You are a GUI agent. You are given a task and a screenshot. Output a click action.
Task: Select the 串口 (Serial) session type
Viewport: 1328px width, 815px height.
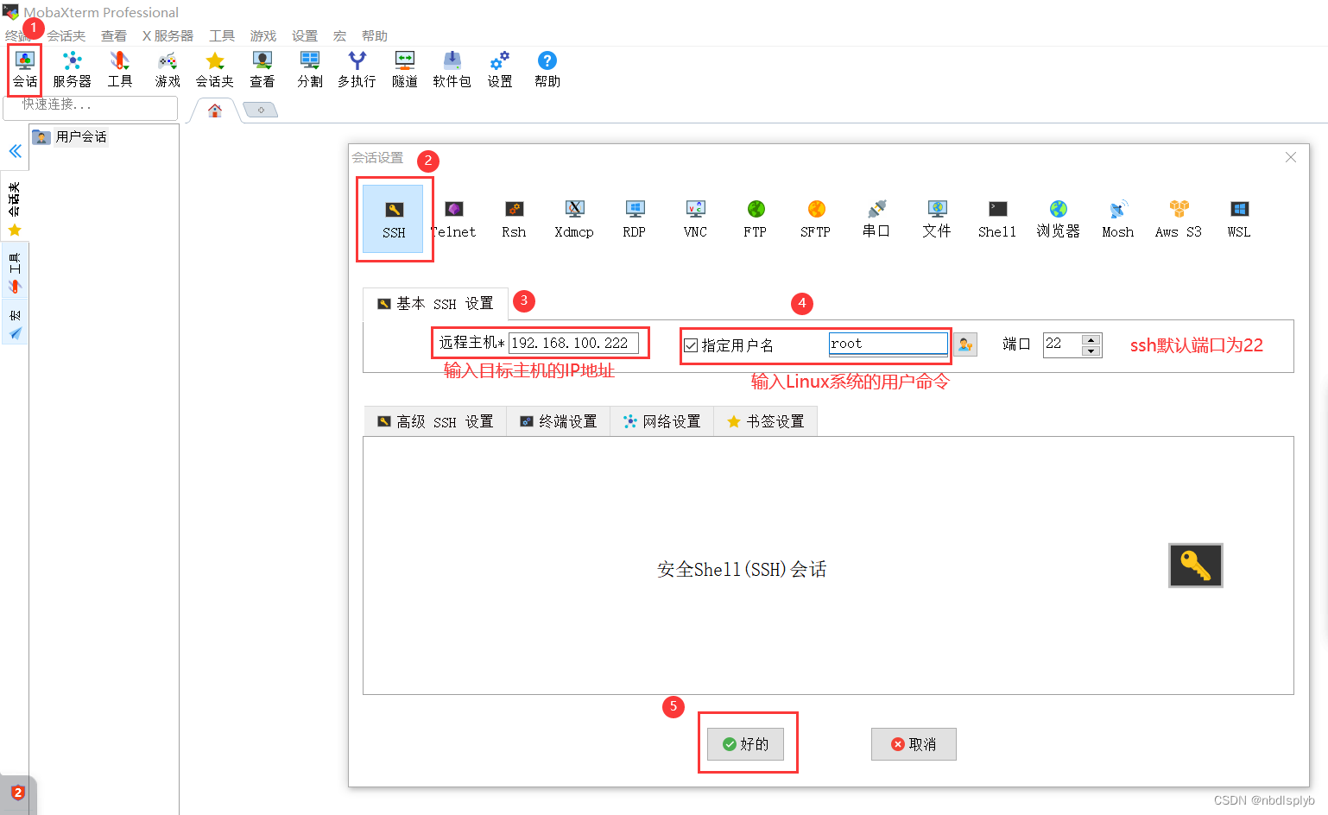click(x=876, y=219)
